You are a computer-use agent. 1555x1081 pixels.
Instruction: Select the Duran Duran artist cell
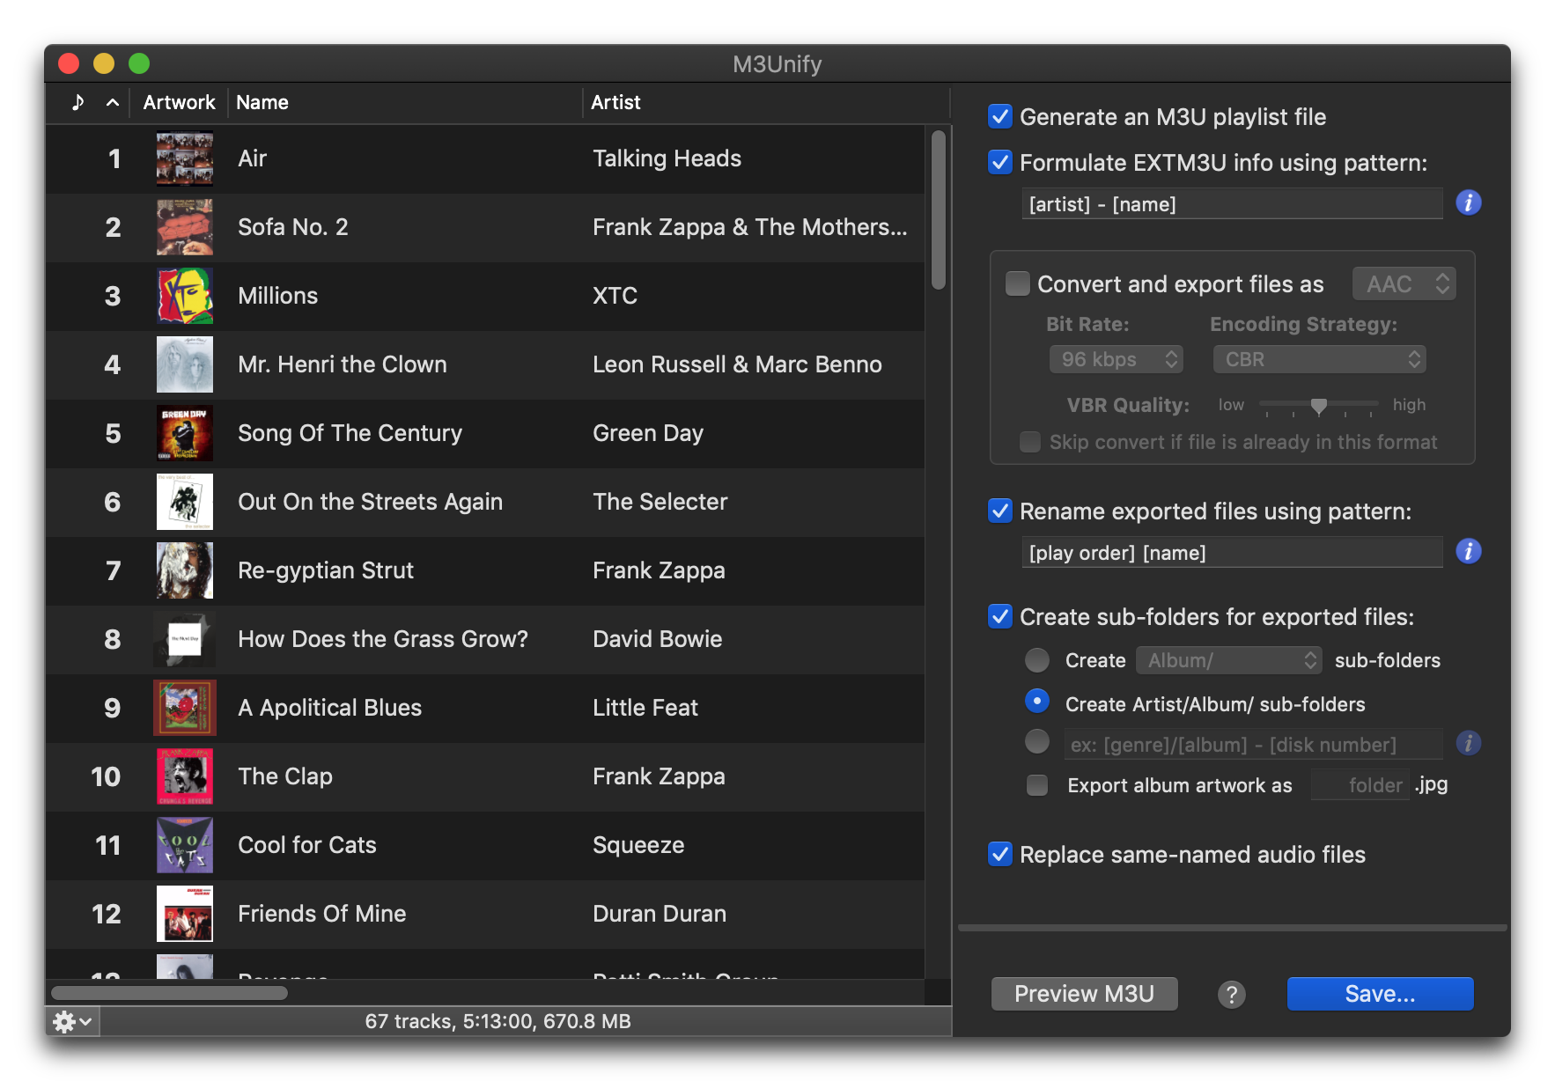tap(660, 914)
